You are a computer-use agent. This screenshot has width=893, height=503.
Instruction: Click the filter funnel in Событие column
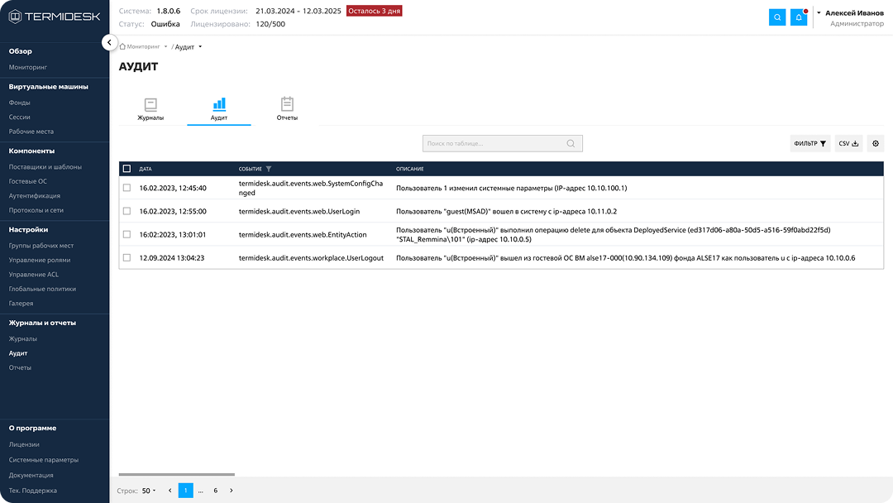(x=268, y=169)
